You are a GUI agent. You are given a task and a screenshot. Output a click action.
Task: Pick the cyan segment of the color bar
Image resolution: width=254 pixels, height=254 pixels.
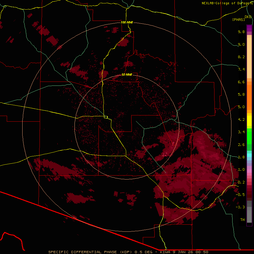pos(249,155)
